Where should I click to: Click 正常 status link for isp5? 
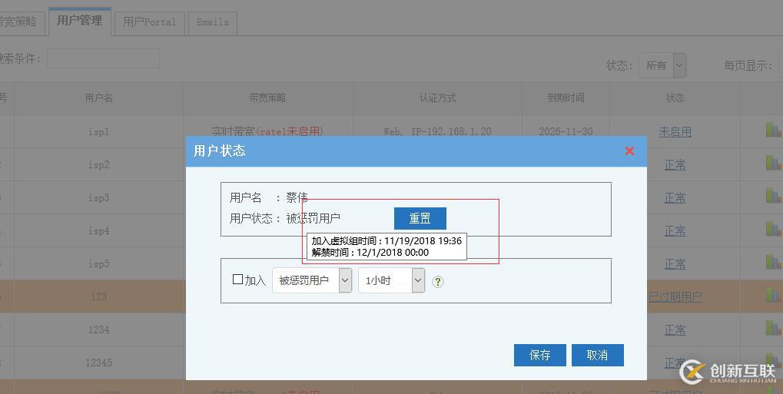[675, 263]
